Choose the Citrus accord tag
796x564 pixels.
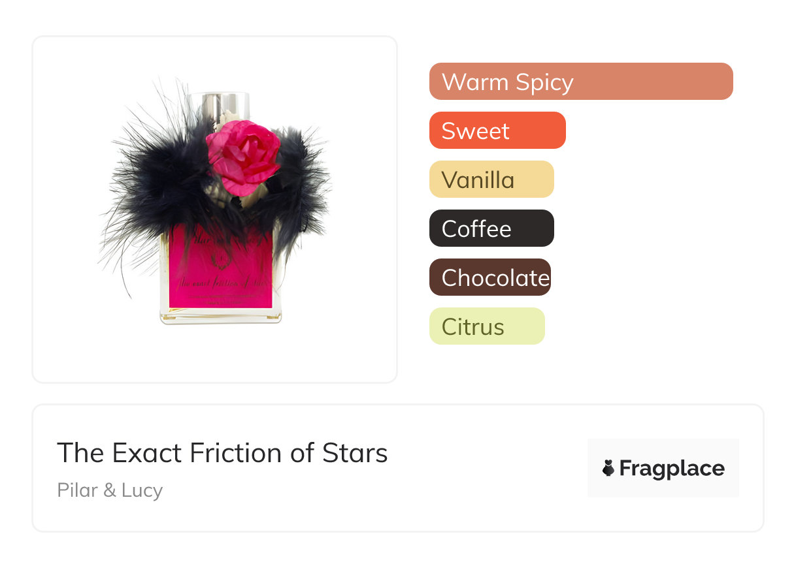pos(486,326)
